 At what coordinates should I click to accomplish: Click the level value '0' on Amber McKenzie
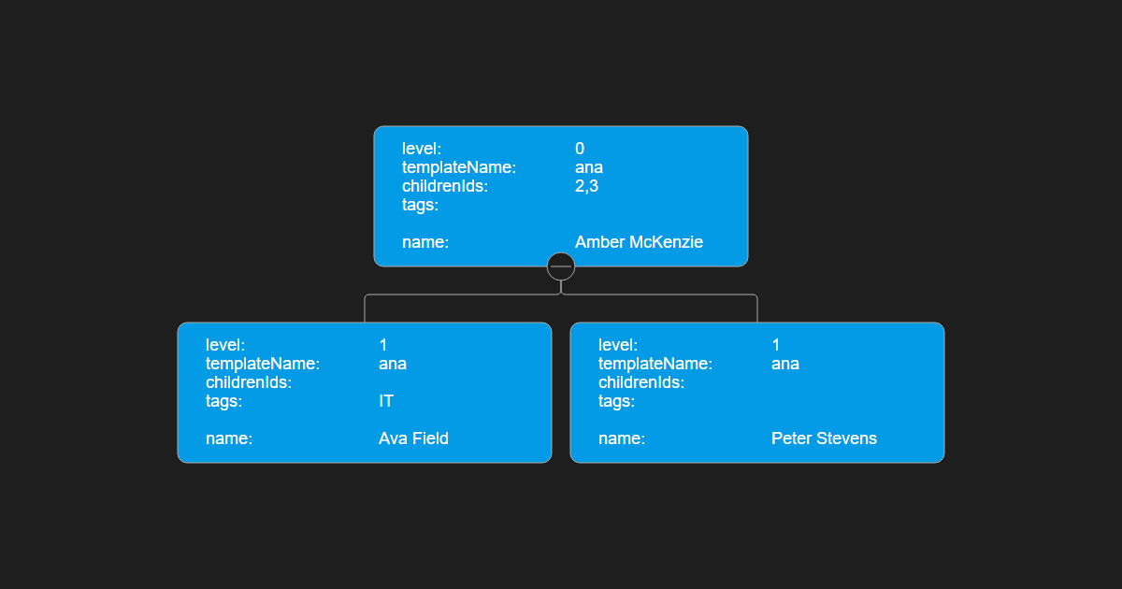point(580,149)
